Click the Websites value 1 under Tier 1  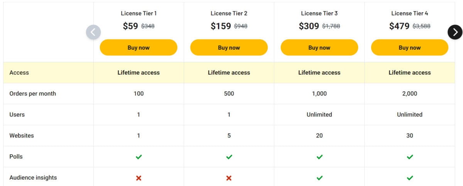point(139,136)
